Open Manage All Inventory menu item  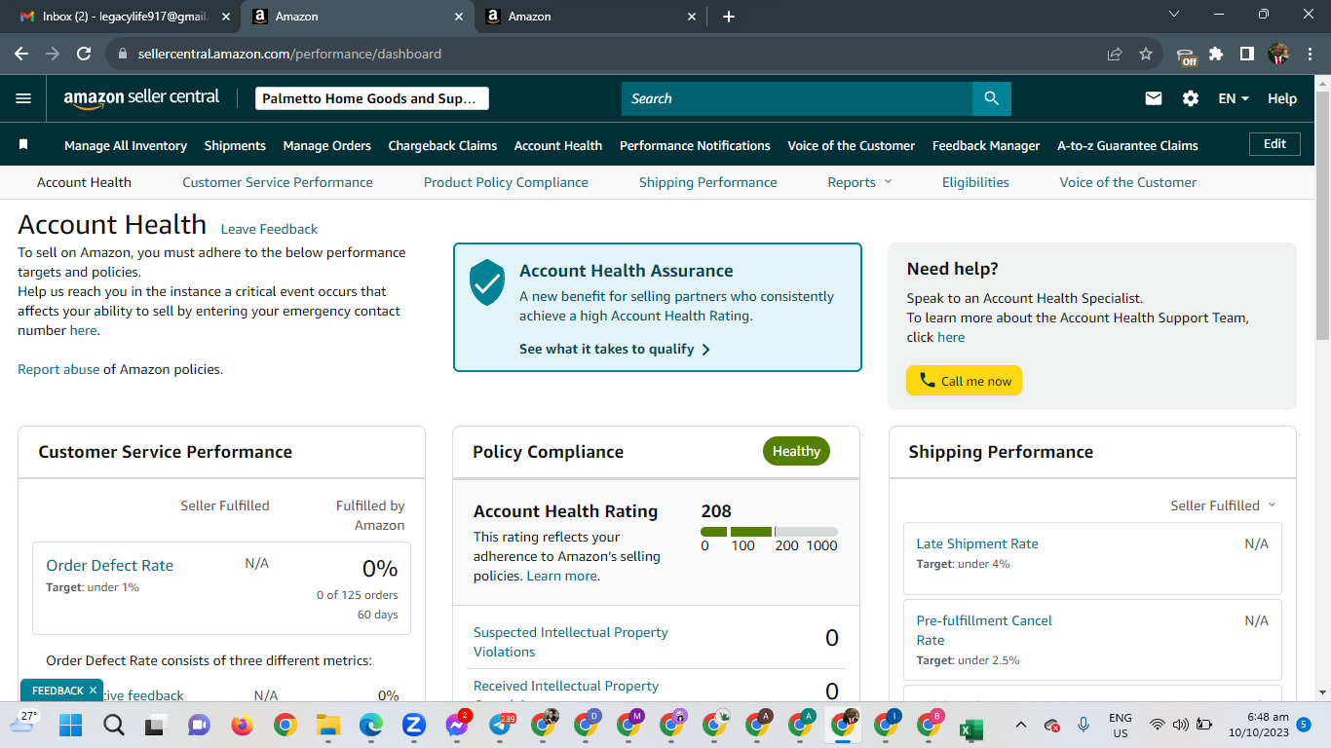tap(126, 145)
